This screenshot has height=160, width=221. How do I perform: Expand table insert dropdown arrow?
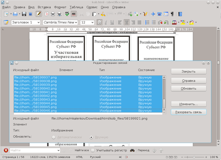(141, 14)
